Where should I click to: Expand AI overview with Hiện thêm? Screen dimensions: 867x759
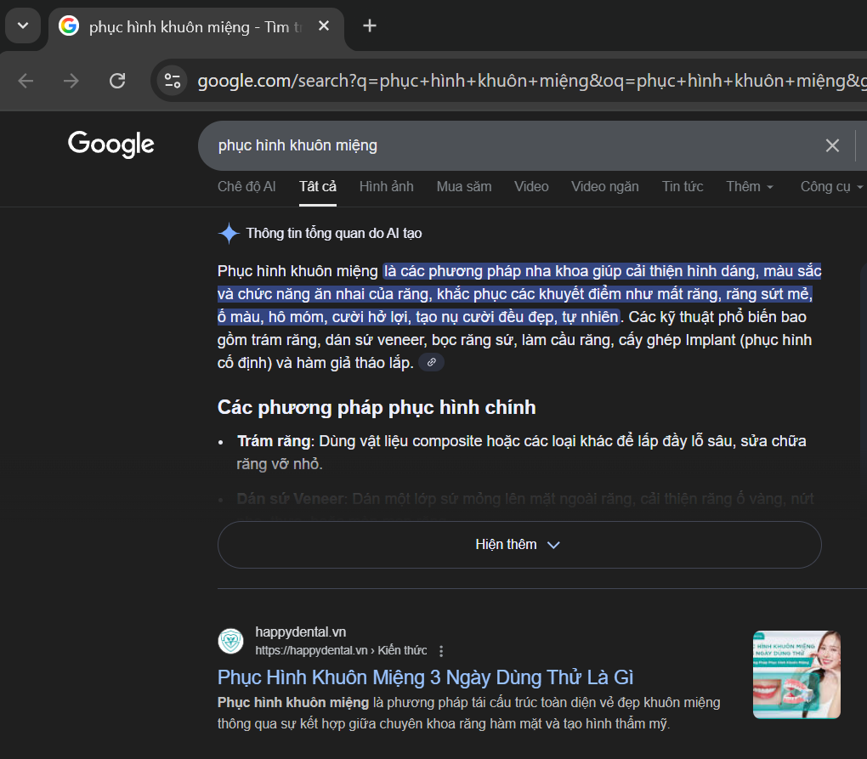click(x=518, y=545)
